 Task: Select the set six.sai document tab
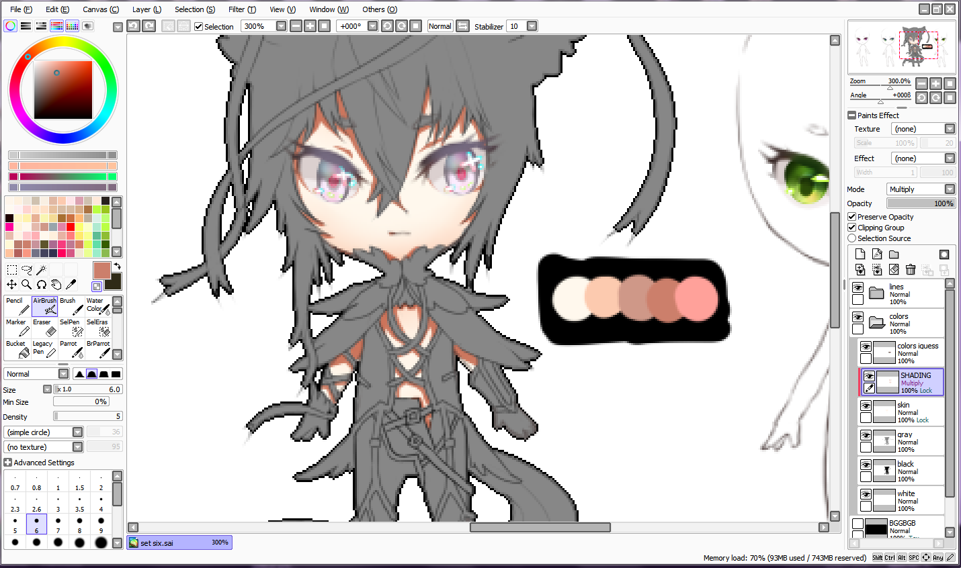click(x=179, y=542)
